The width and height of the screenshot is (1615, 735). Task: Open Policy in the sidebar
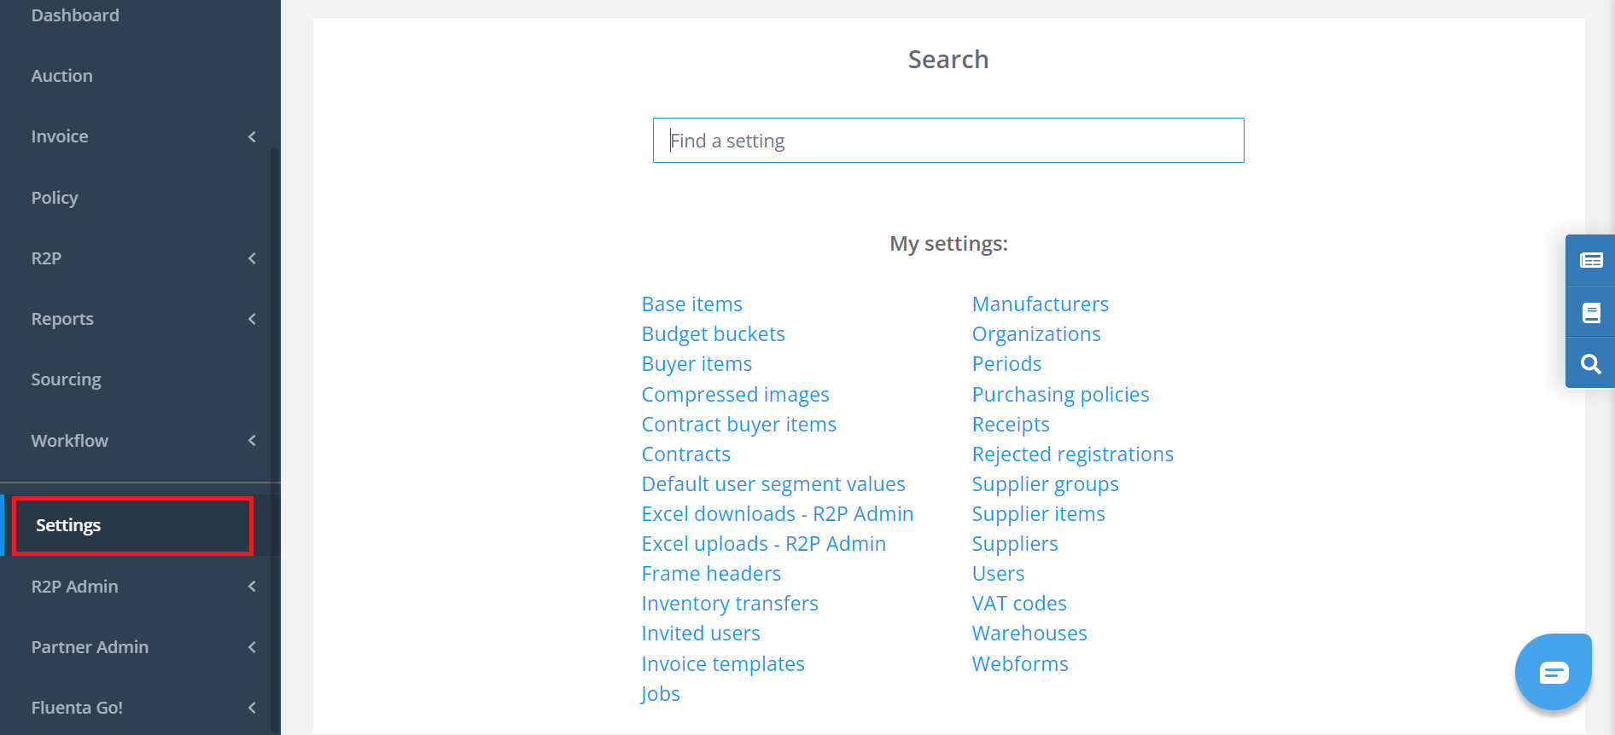55,198
